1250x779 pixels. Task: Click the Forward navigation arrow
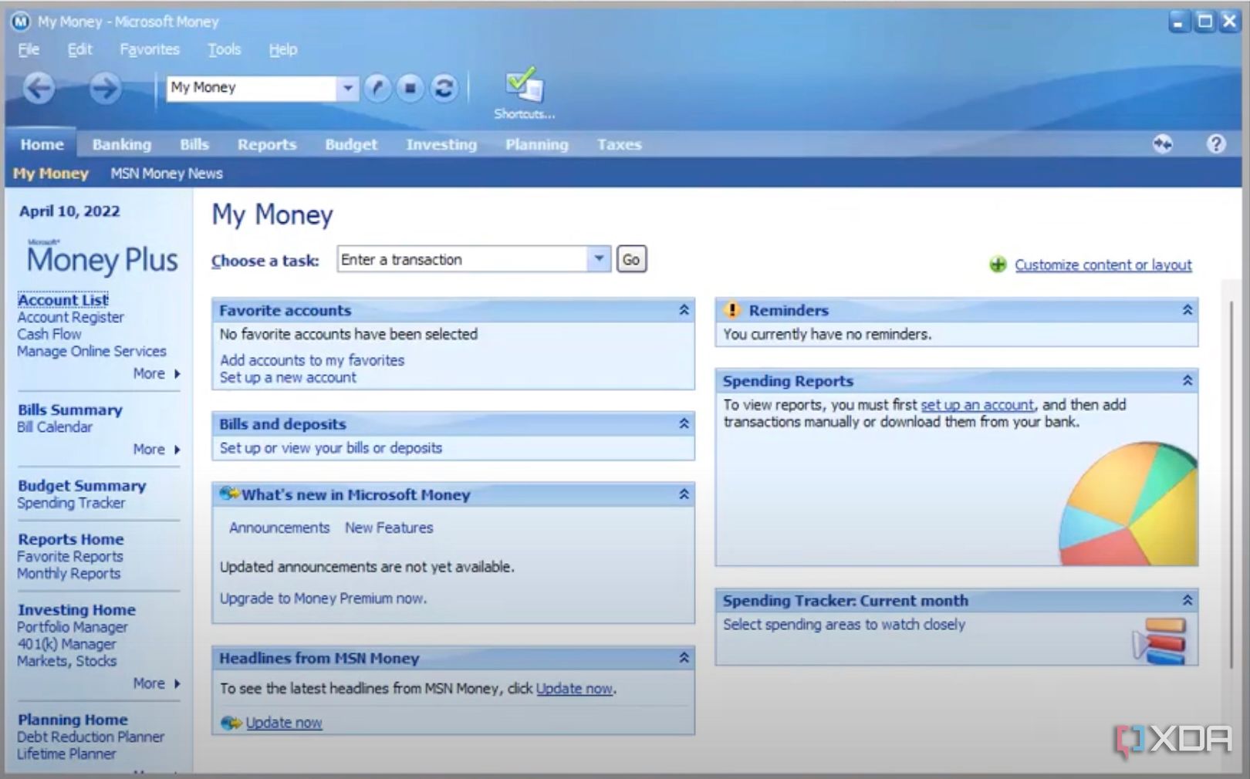[105, 88]
